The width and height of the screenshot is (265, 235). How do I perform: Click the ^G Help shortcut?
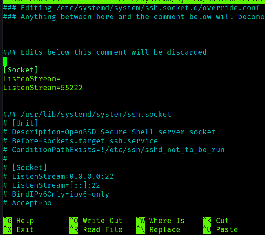pos(18,221)
